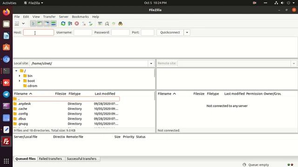Sort local list by Filetype
The width and height of the screenshot is (298, 167).
pos(74,94)
